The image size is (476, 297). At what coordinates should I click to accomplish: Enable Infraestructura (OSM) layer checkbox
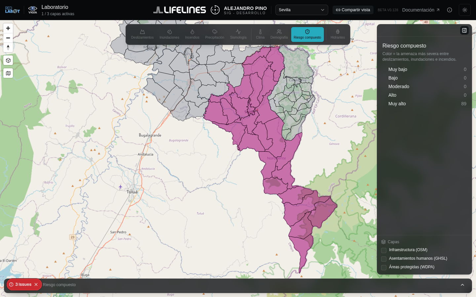pos(384,250)
